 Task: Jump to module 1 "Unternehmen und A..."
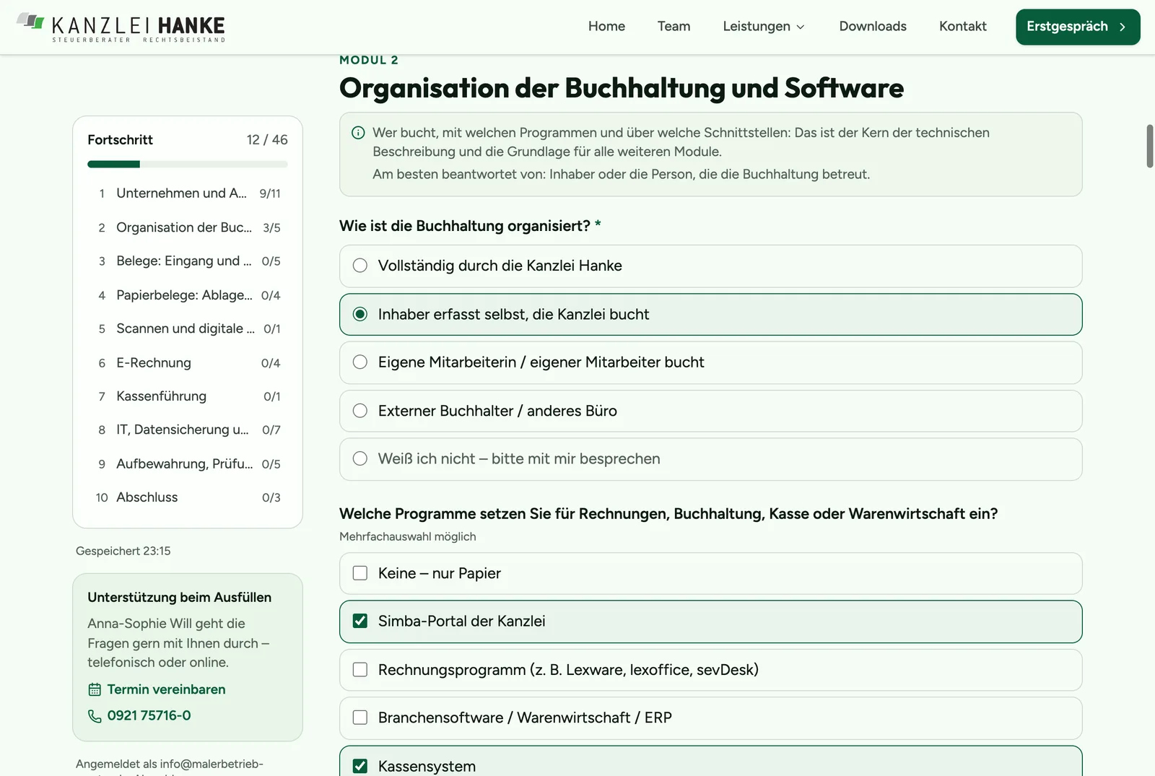coord(188,193)
